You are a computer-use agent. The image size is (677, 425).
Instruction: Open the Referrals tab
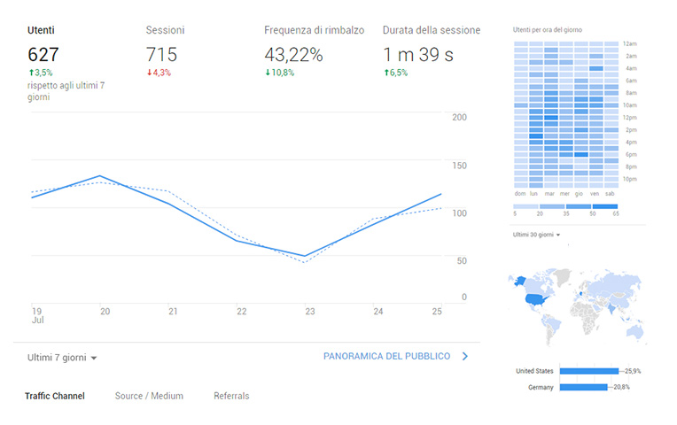[231, 396]
